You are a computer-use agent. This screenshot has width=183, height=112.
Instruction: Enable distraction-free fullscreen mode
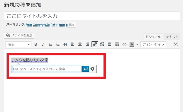click(176, 44)
